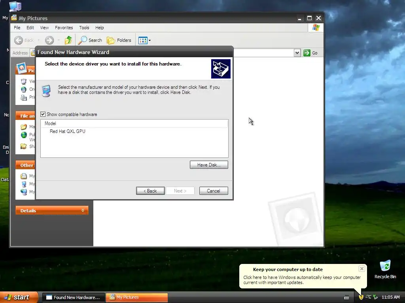Viewport: 405px width, 303px height.
Task: Click the safely remove hardware tray icon
Action: click(x=376, y=297)
